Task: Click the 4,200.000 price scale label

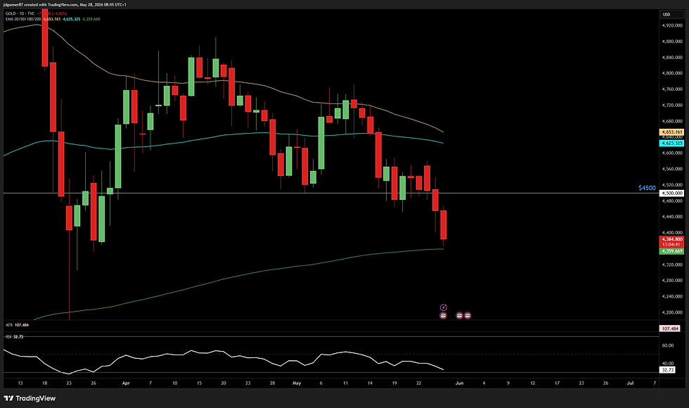Action: point(672,312)
